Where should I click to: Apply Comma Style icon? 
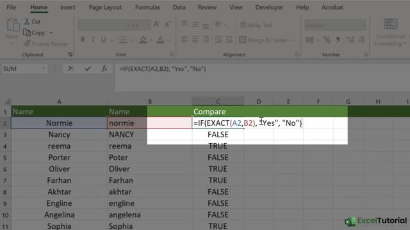[338, 40]
